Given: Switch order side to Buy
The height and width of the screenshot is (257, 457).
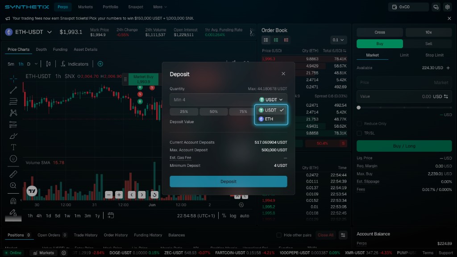Looking at the screenshot, I should (380, 44).
